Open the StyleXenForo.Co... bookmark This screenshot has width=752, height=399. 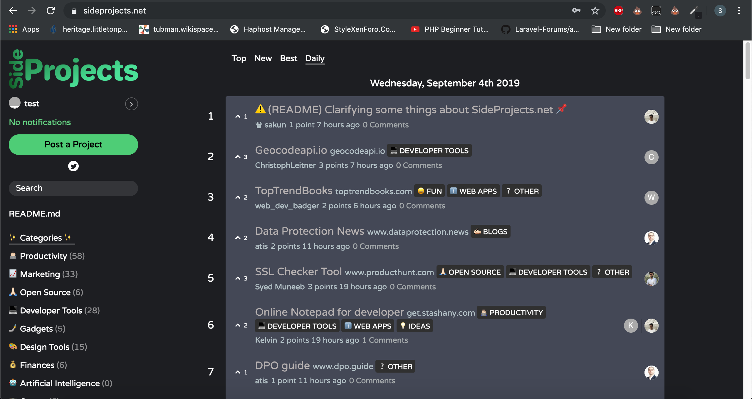(x=358, y=29)
